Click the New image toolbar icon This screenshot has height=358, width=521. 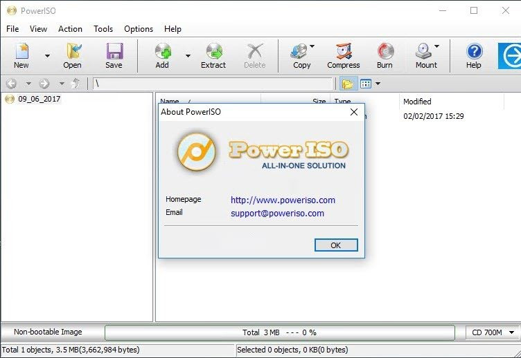21,51
